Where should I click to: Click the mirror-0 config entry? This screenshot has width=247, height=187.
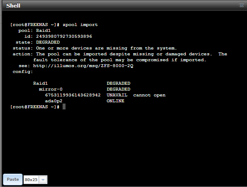coord(51,89)
